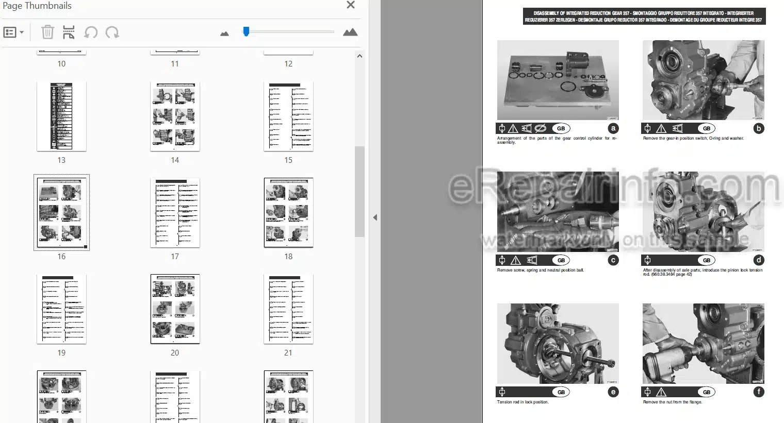Click the warning triangle icon under photo a
This screenshot has height=423, width=784.
[x=513, y=128]
